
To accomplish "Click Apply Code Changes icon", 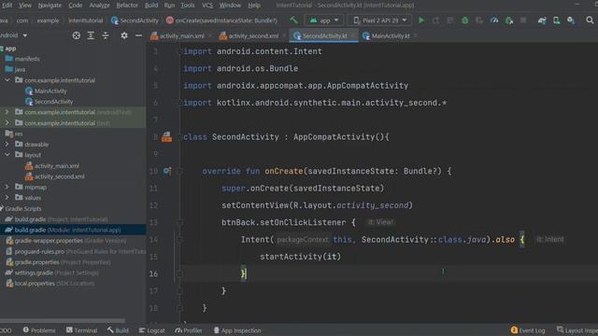I will (x=450, y=21).
